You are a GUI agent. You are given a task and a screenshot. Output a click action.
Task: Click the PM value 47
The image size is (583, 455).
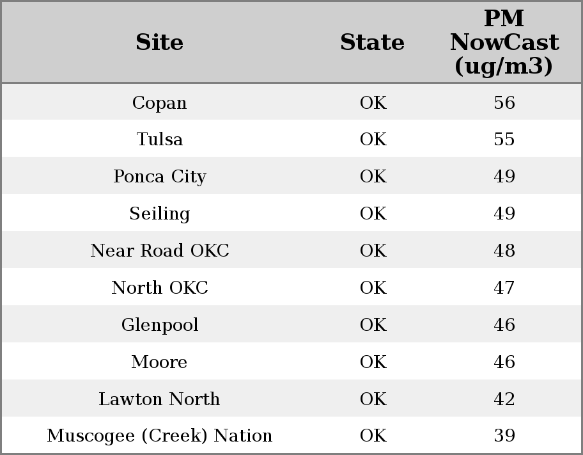point(504,288)
